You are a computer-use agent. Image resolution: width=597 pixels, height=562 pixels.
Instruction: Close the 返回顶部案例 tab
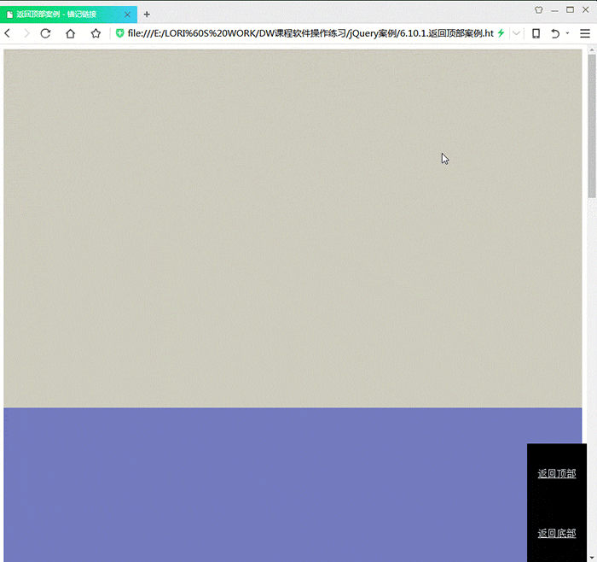128,15
